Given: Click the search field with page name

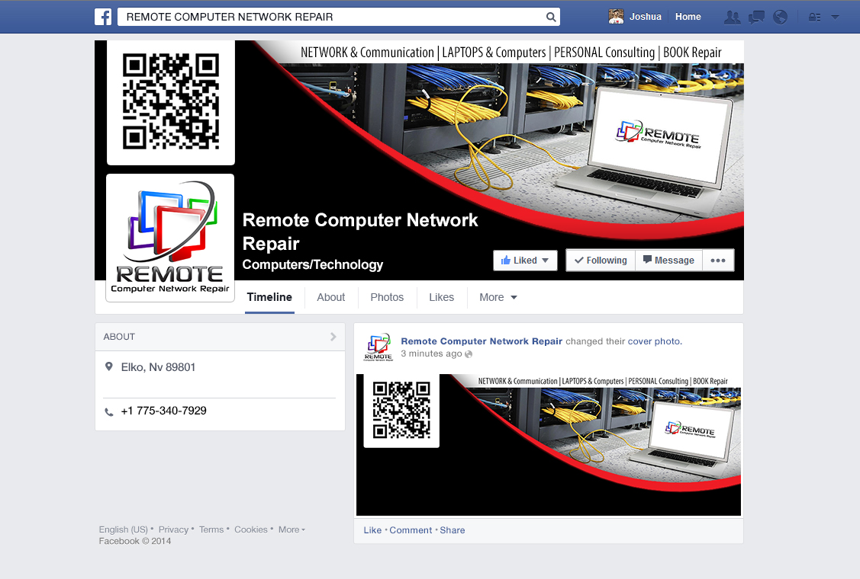Looking at the screenshot, I should [338, 17].
